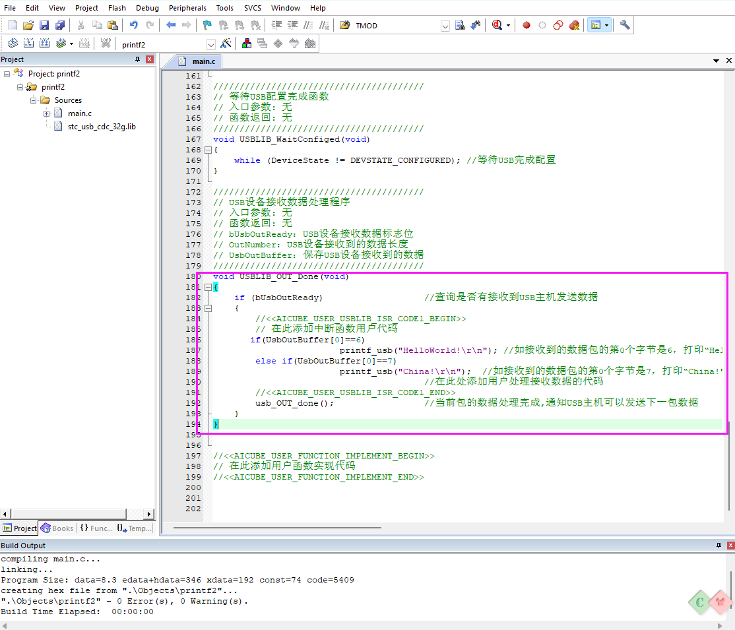Collapse the Sources folder
735x630 pixels.
34,100
